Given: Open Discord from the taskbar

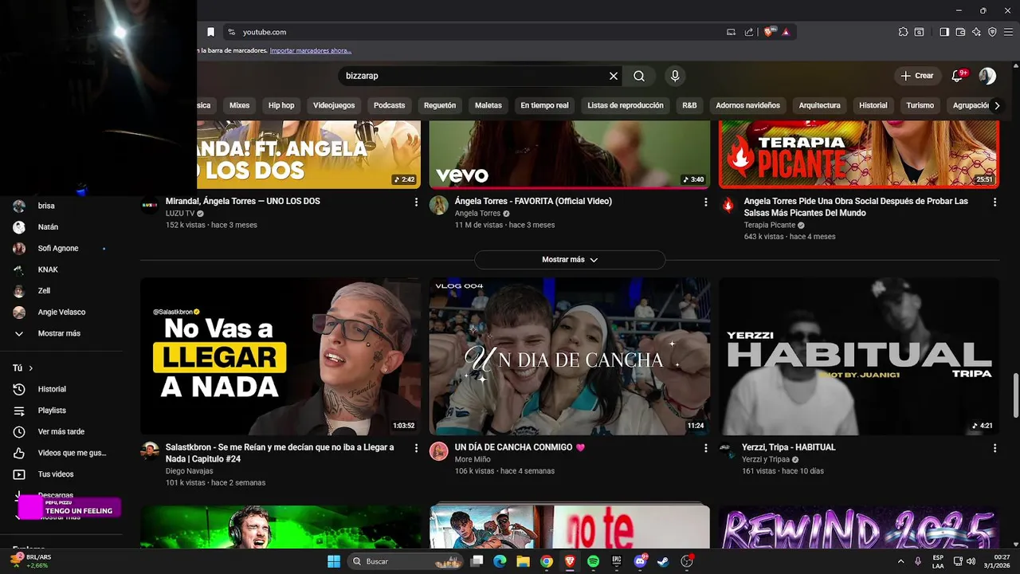Looking at the screenshot, I should pyautogui.click(x=640, y=561).
